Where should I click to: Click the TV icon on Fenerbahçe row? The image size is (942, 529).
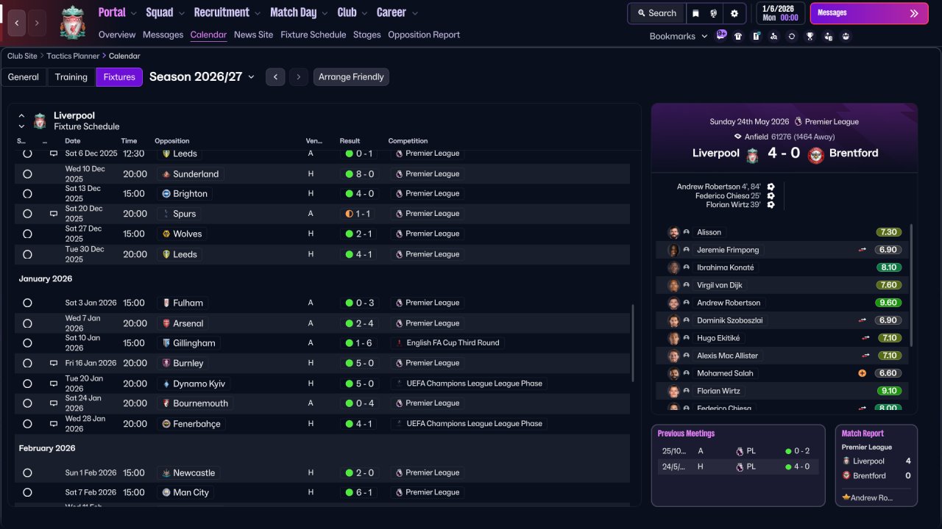click(54, 424)
